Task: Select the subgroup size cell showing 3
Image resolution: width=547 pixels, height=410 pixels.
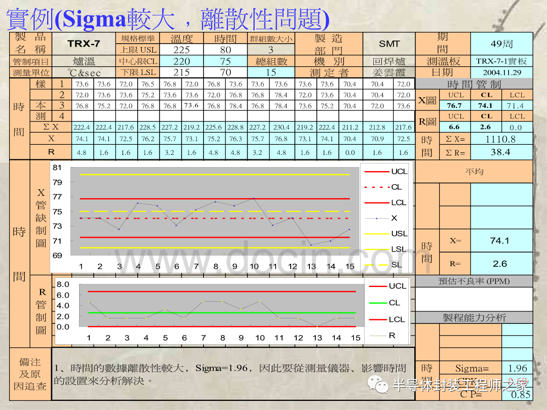Action: (271, 50)
